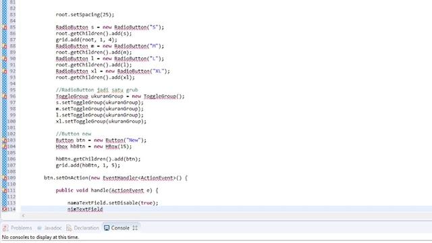Click xl.setToggleGroup(ukuranGroup) line
The height and width of the screenshot is (243, 432).
101,122
